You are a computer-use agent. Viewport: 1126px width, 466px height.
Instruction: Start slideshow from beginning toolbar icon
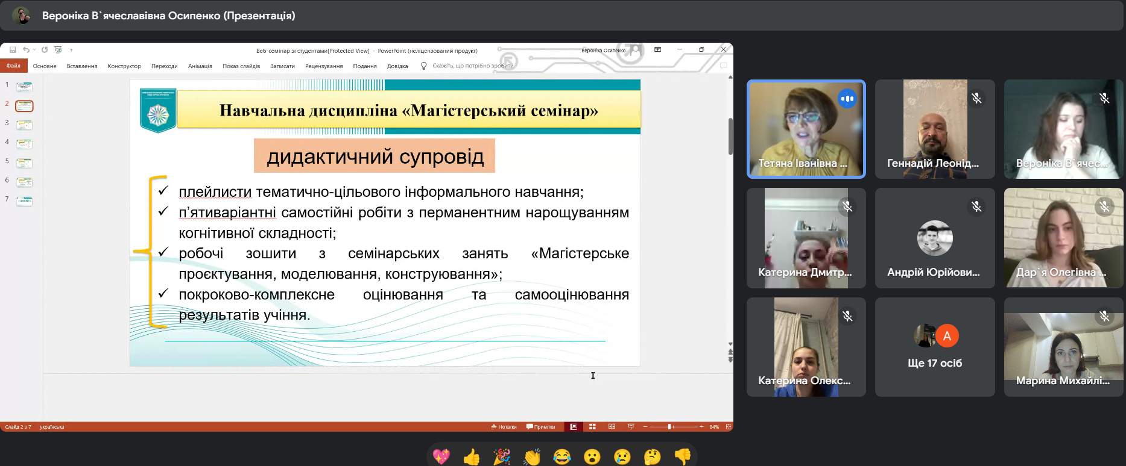point(58,50)
